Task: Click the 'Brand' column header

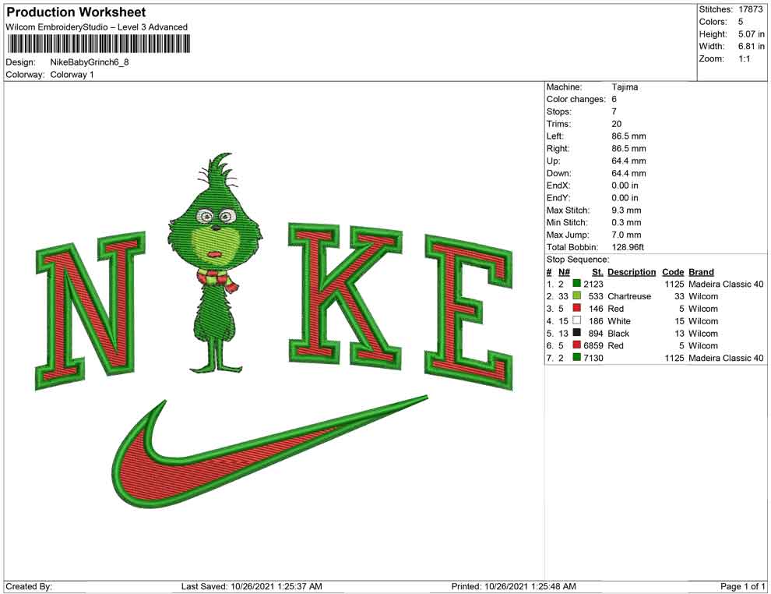Action: point(701,271)
